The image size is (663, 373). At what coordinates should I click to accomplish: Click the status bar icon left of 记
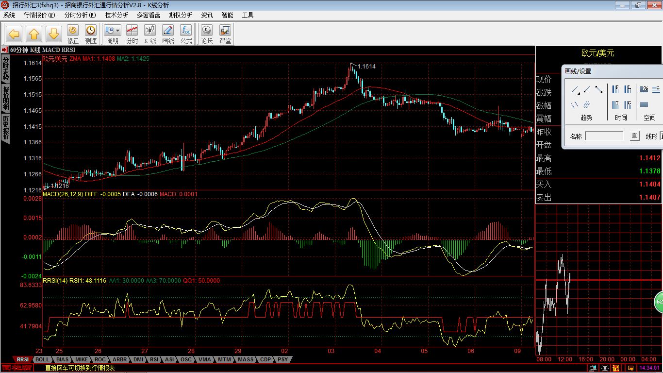(605, 368)
